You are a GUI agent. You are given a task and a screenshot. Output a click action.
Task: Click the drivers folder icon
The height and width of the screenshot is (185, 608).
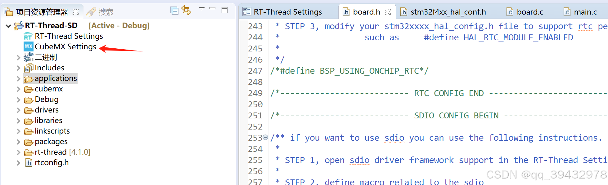coord(29,111)
